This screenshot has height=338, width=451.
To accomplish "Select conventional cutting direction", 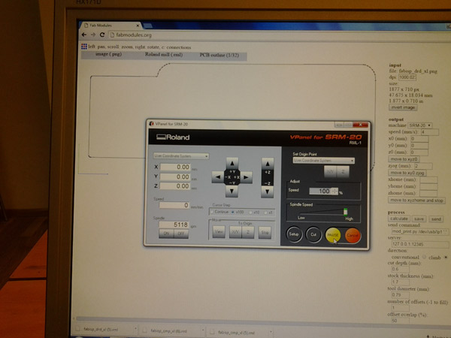I will click(424, 257).
